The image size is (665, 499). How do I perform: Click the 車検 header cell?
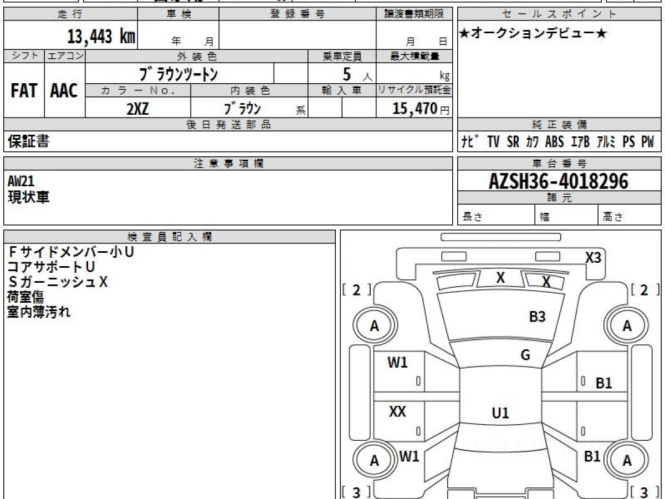click(x=178, y=14)
